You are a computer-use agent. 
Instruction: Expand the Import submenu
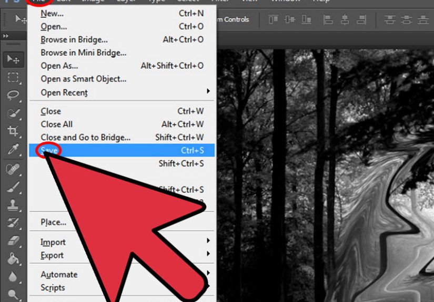(122, 242)
